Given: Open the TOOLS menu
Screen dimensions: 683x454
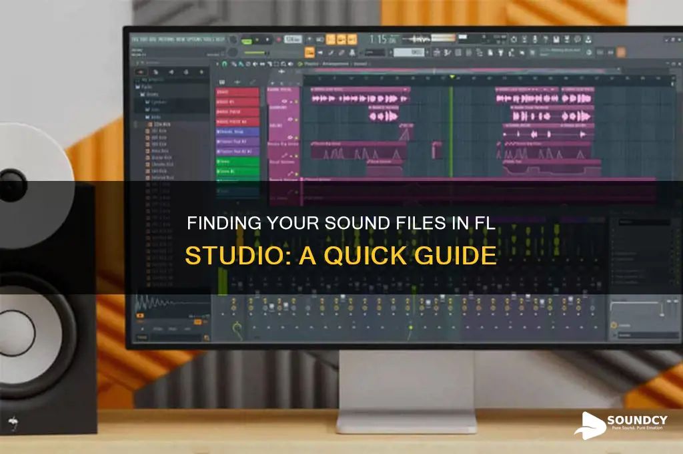Looking at the screenshot, I should tap(209, 39).
